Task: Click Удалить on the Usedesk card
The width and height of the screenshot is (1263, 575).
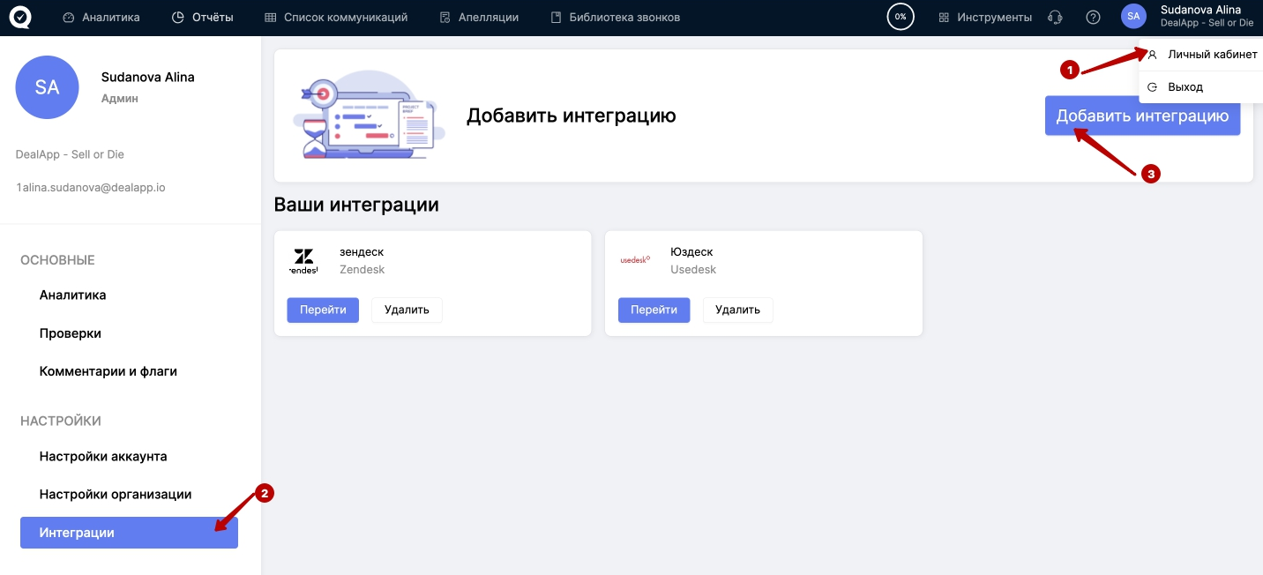Action: point(737,310)
